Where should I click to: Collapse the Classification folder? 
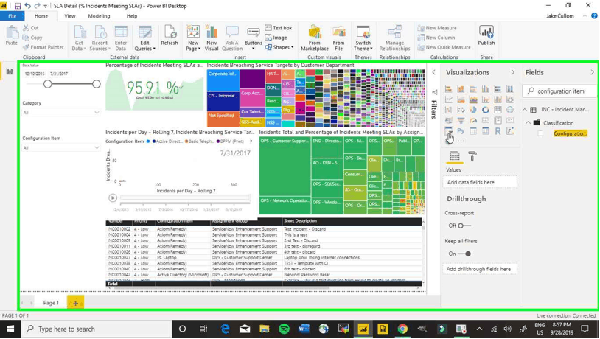coord(528,123)
